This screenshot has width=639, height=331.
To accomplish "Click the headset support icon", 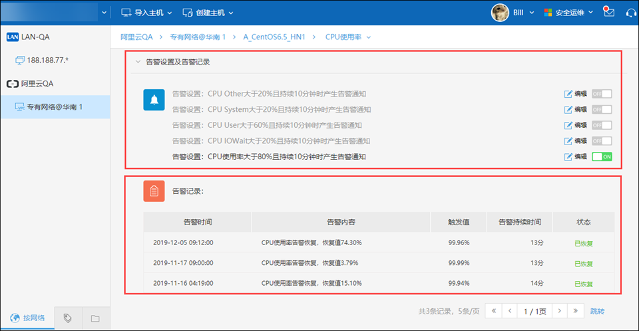I will click(630, 13).
